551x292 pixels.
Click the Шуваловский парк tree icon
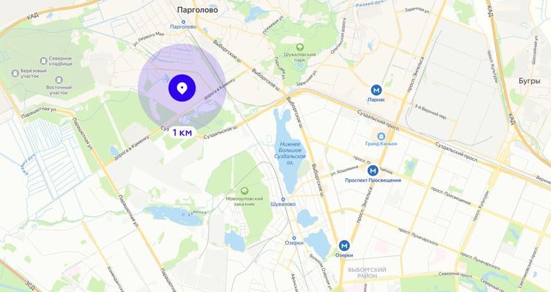tap(300, 47)
